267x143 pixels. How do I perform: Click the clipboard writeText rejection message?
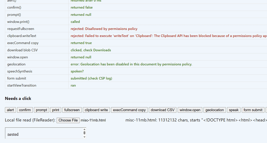(169, 36)
